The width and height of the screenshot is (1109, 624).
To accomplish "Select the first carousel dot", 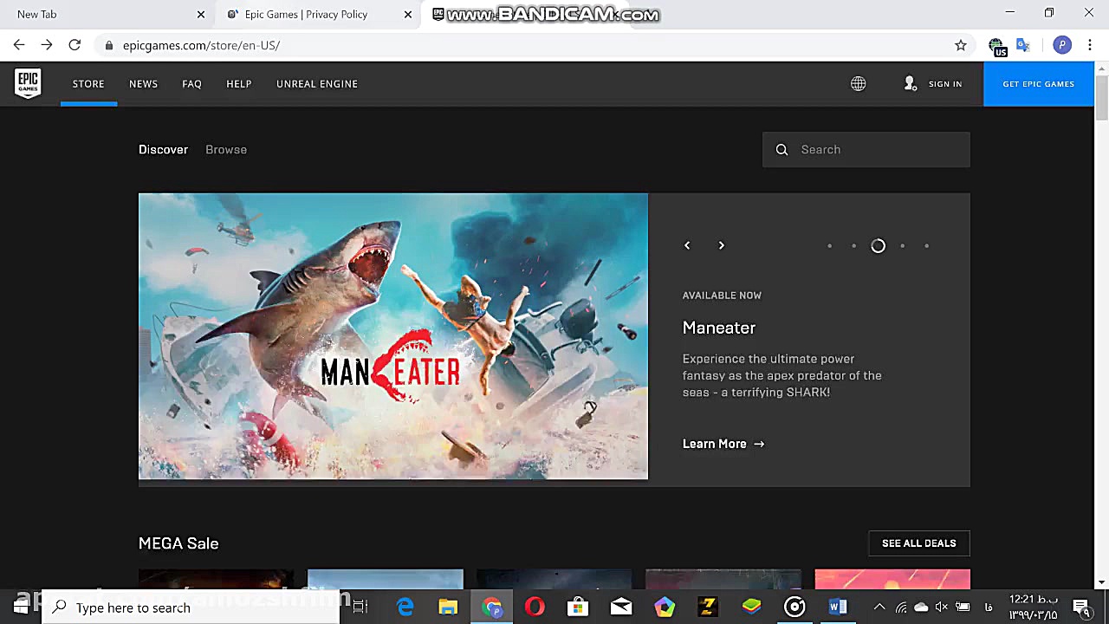I will pyautogui.click(x=829, y=246).
